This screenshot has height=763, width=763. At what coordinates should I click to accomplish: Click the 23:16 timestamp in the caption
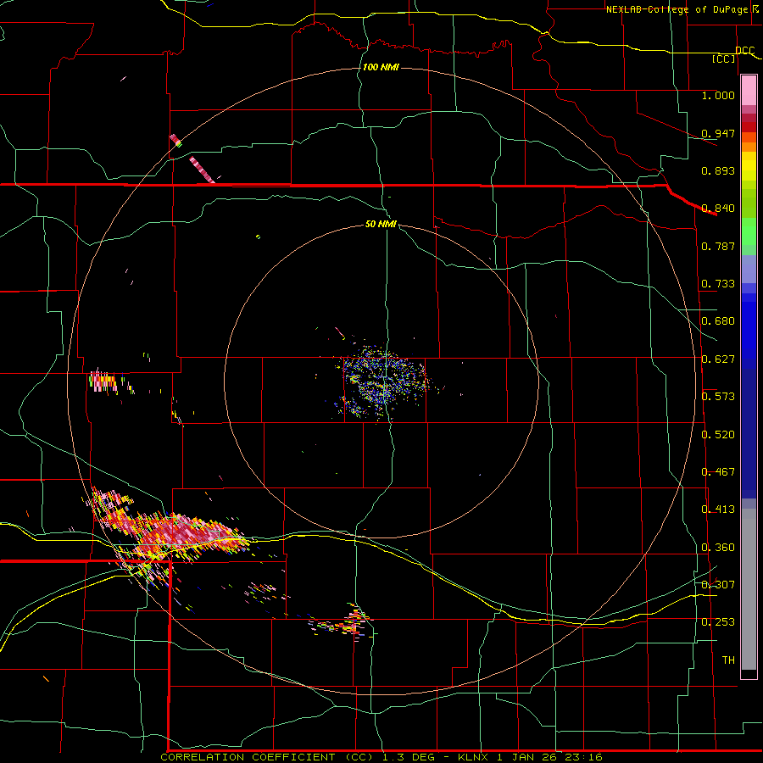pos(583,757)
